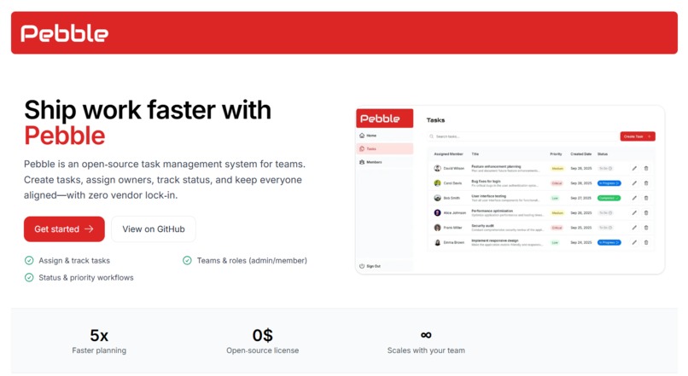Click the Status column header

[603, 154]
